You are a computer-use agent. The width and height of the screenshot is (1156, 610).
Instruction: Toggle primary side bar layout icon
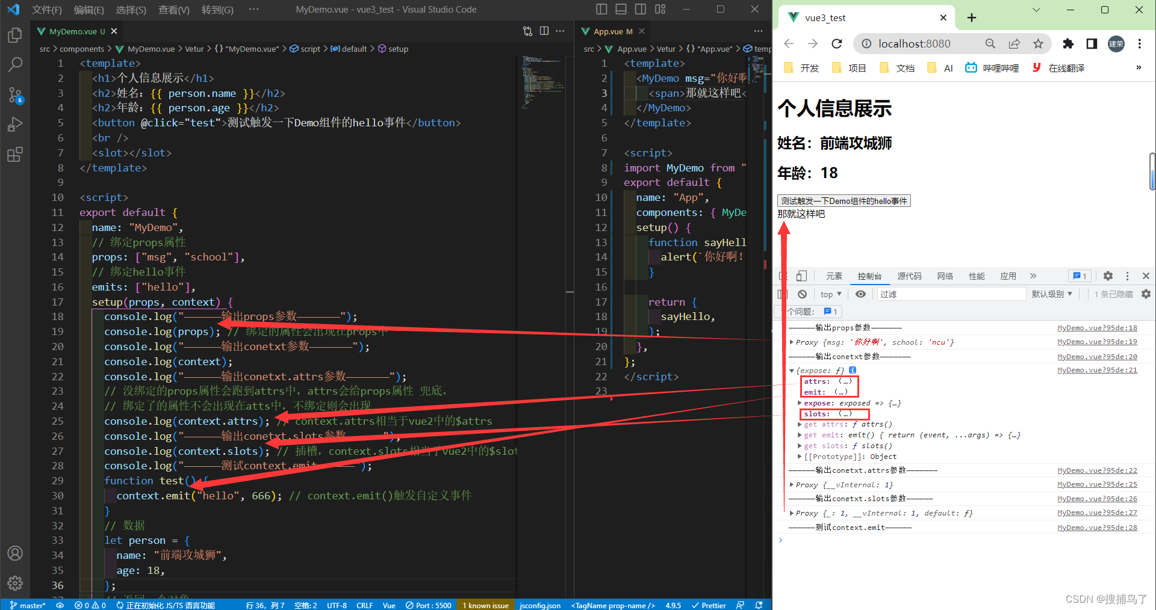pyautogui.click(x=601, y=9)
